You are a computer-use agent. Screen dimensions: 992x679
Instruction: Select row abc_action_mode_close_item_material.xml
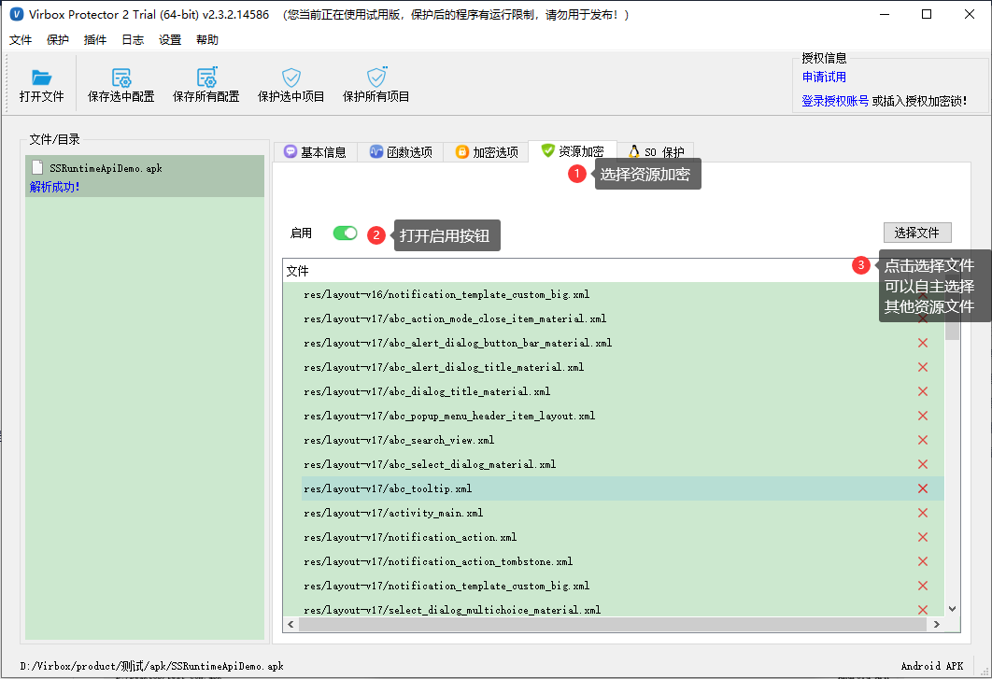click(622, 318)
